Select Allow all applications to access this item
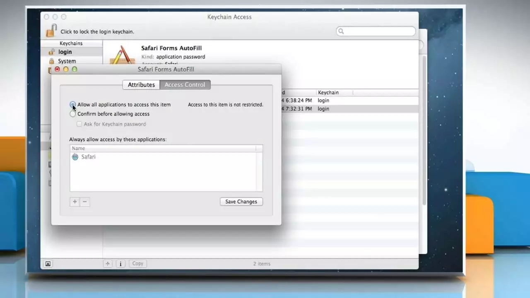The height and width of the screenshot is (298, 530). coord(73,105)
